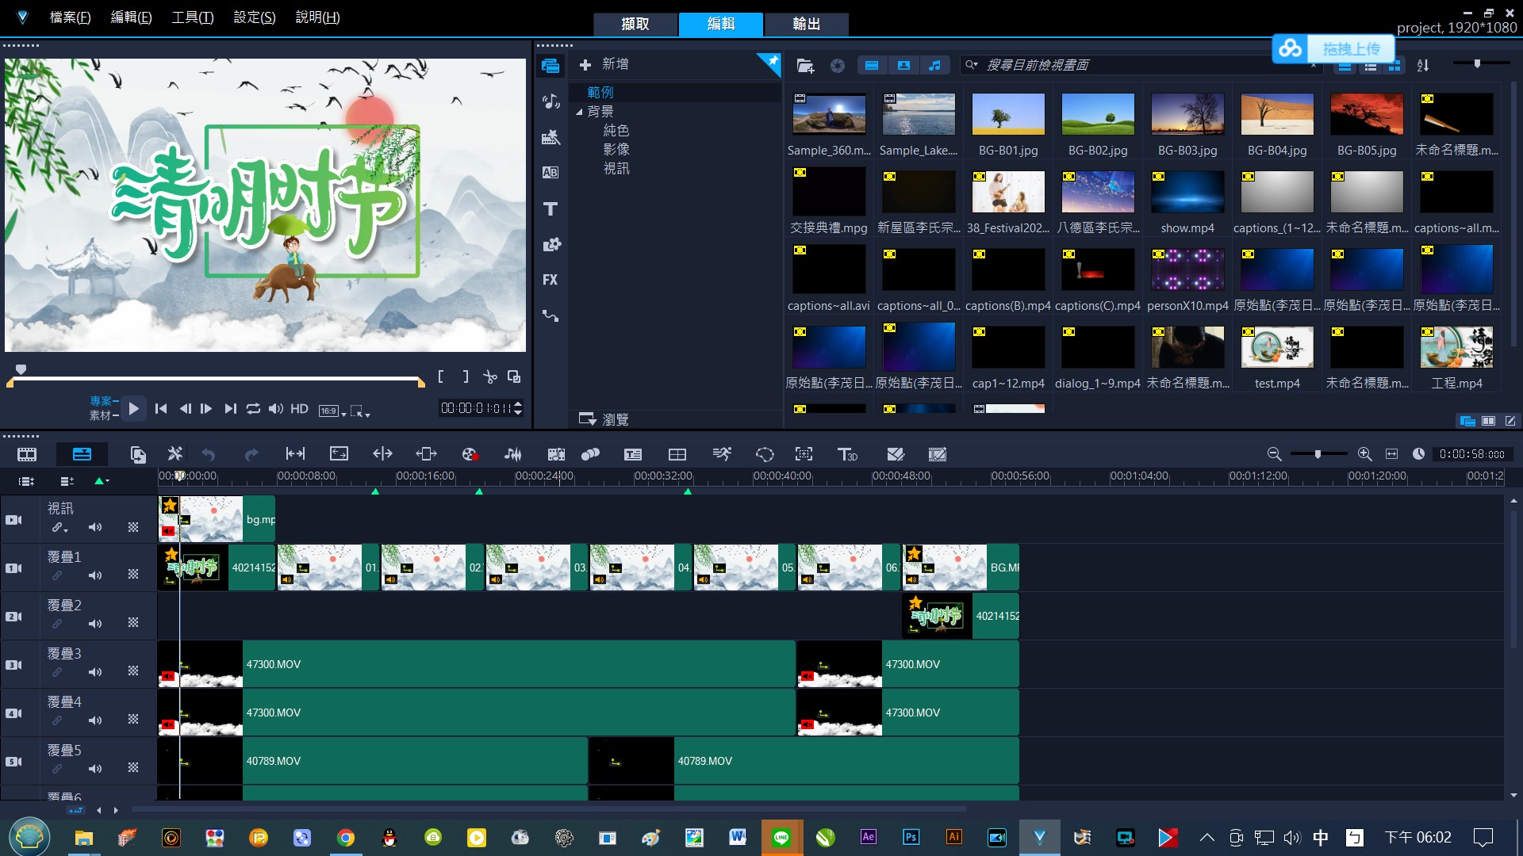Jump to the start of the preview
This screenshot has height=856, width=1523.
161,409
